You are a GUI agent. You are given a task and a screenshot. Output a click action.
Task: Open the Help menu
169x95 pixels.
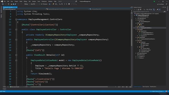pyautogui.click(x=55, y=1)
